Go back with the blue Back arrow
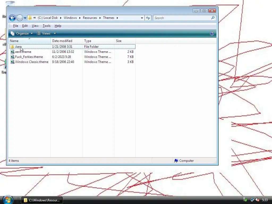 coord(12,18)
